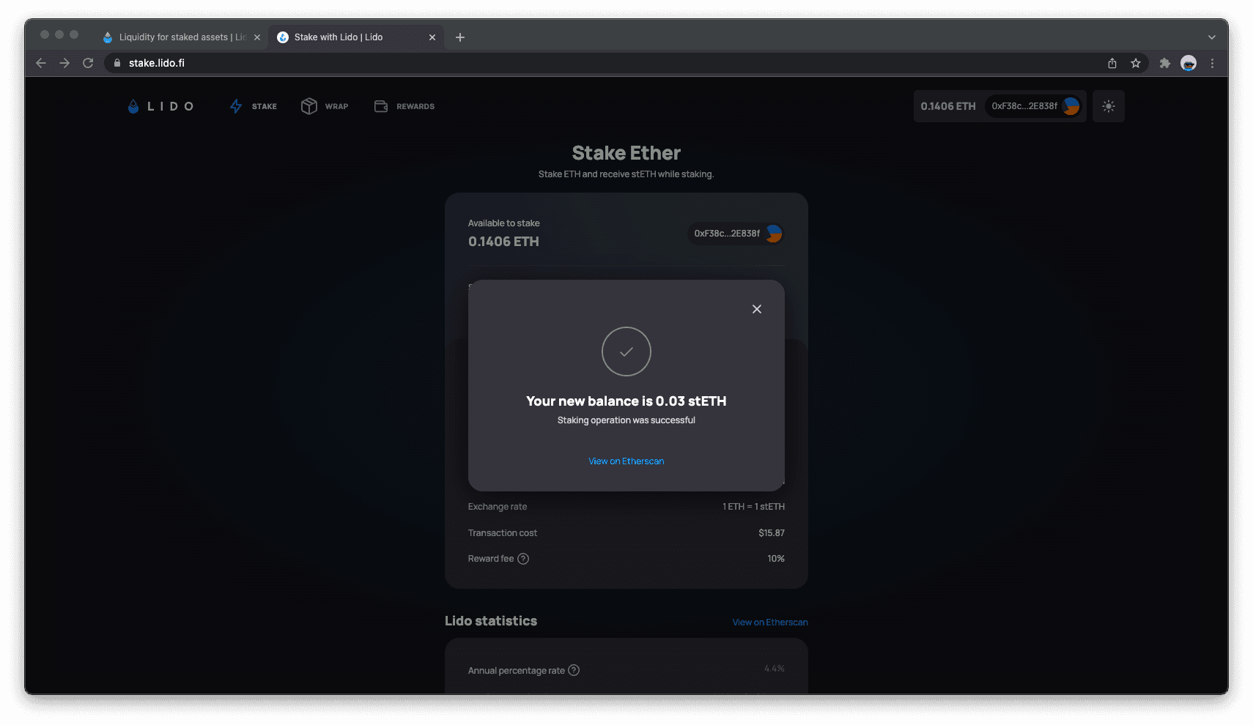
Task: Close the staking success dialog
Action: click(757, 309)
